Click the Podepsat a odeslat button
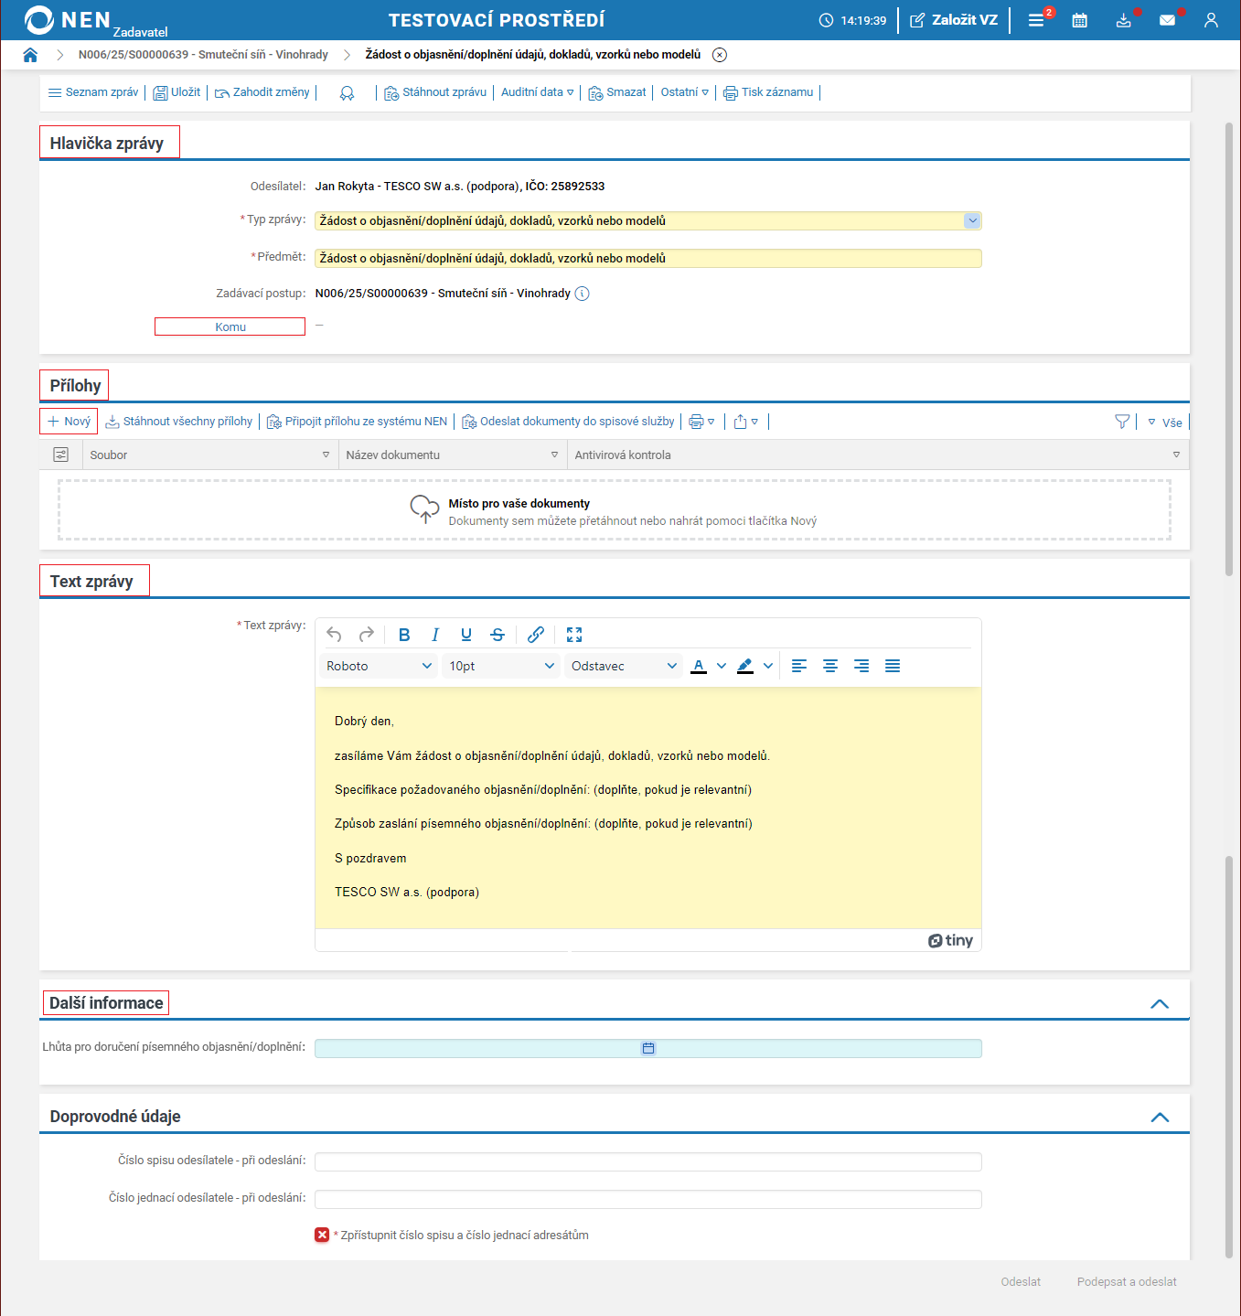This screenshot has height=1316, width=1241. click(1127, 1282)
